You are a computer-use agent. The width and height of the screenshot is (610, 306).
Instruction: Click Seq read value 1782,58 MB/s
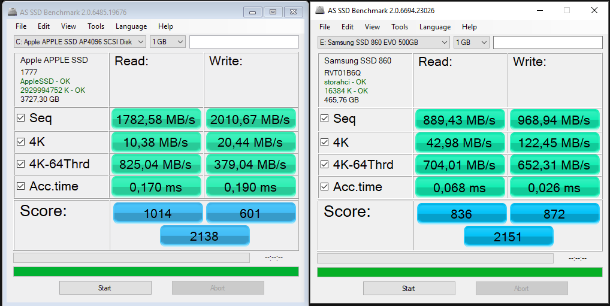pos(156,119)
